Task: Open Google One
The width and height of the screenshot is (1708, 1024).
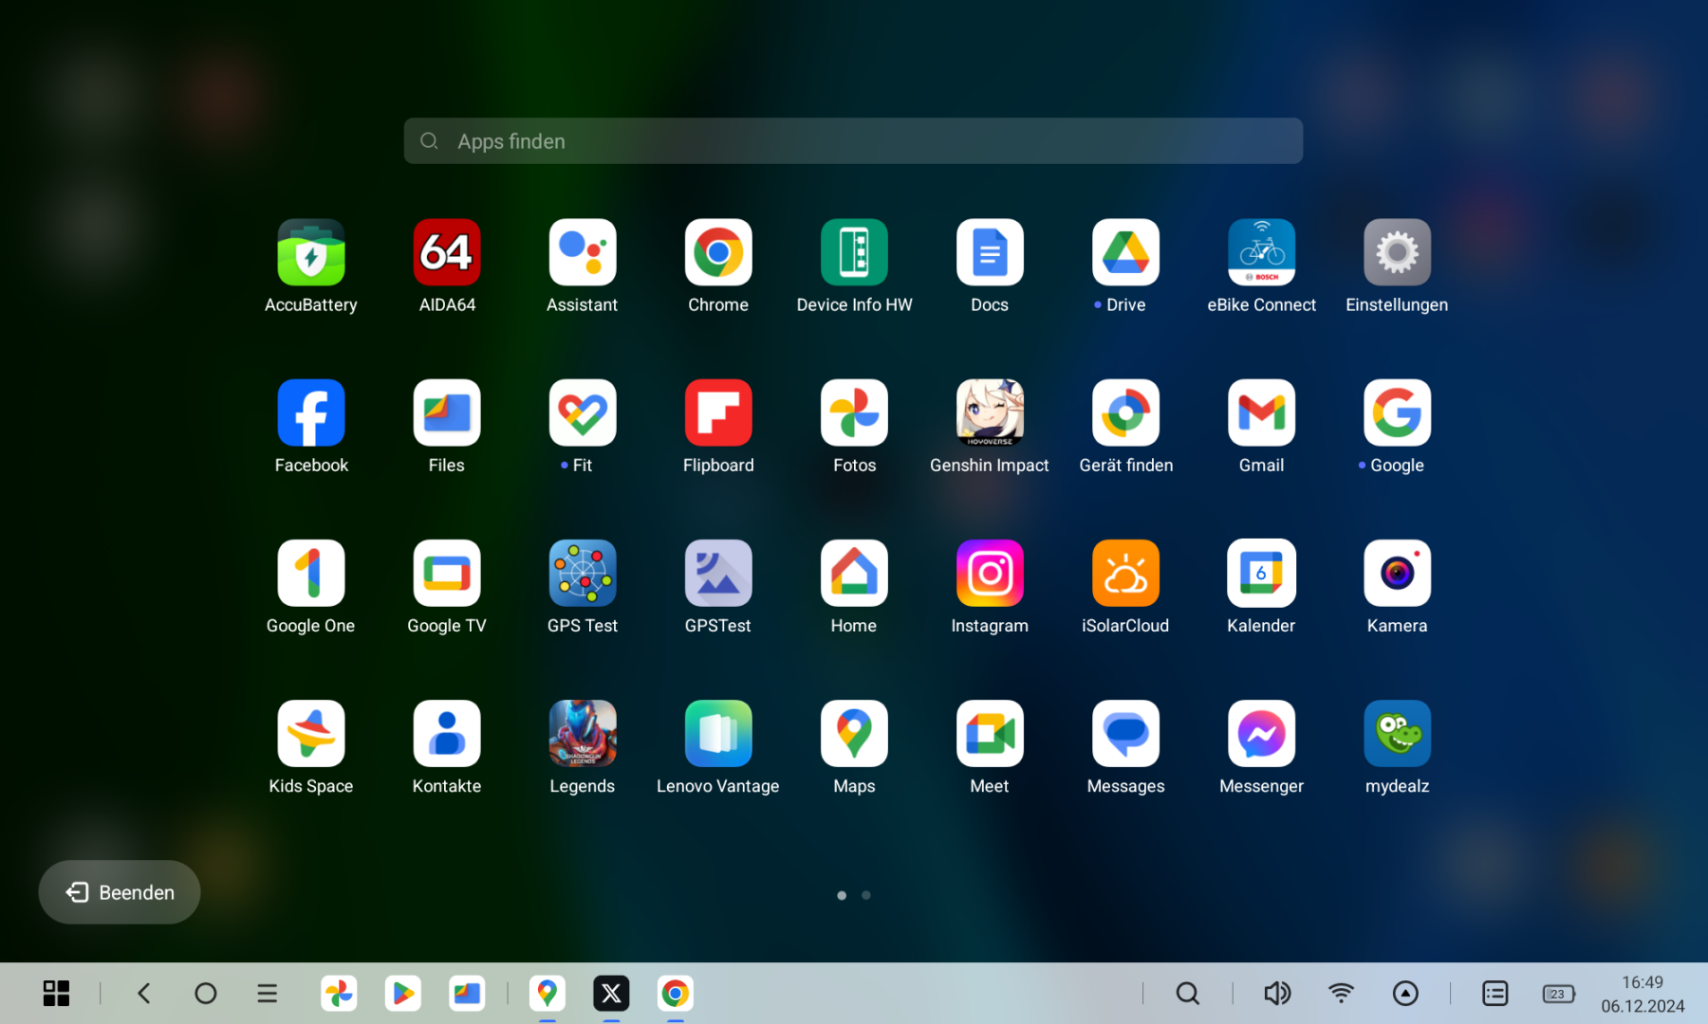Action: 311,573
